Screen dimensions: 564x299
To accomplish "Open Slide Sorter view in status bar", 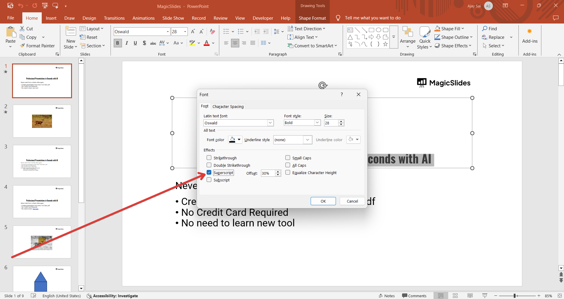I will point(455,296).
